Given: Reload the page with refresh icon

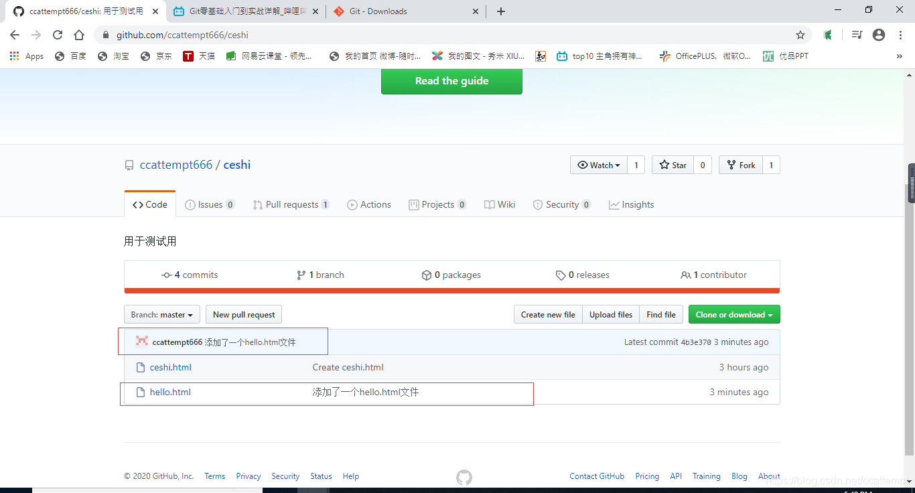Looking at the screenshot, I should point(58,35).
